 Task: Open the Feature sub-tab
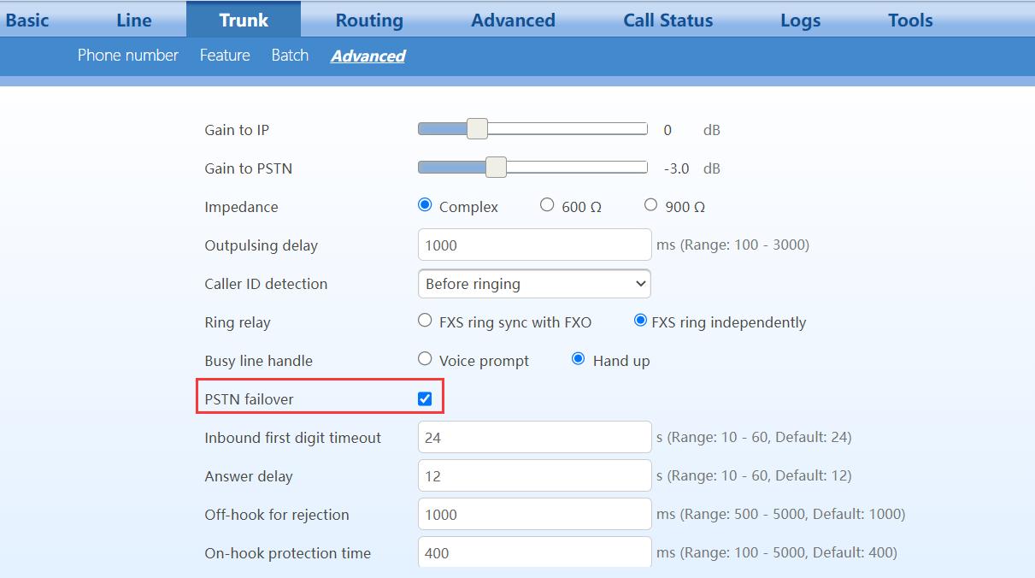225,56
